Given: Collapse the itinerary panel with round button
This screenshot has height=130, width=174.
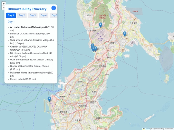Looking at the screenshot, I should (54, 8).
